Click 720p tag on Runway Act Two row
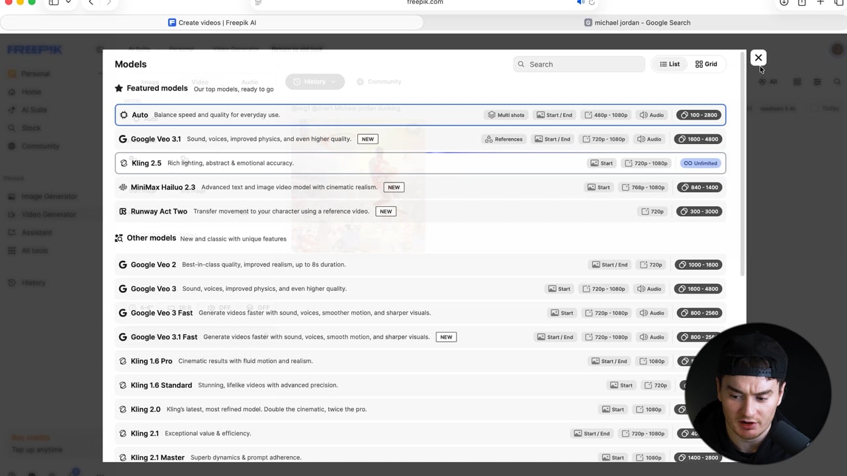Viewport: 847px width, 476px height. [x=652, y=212]
